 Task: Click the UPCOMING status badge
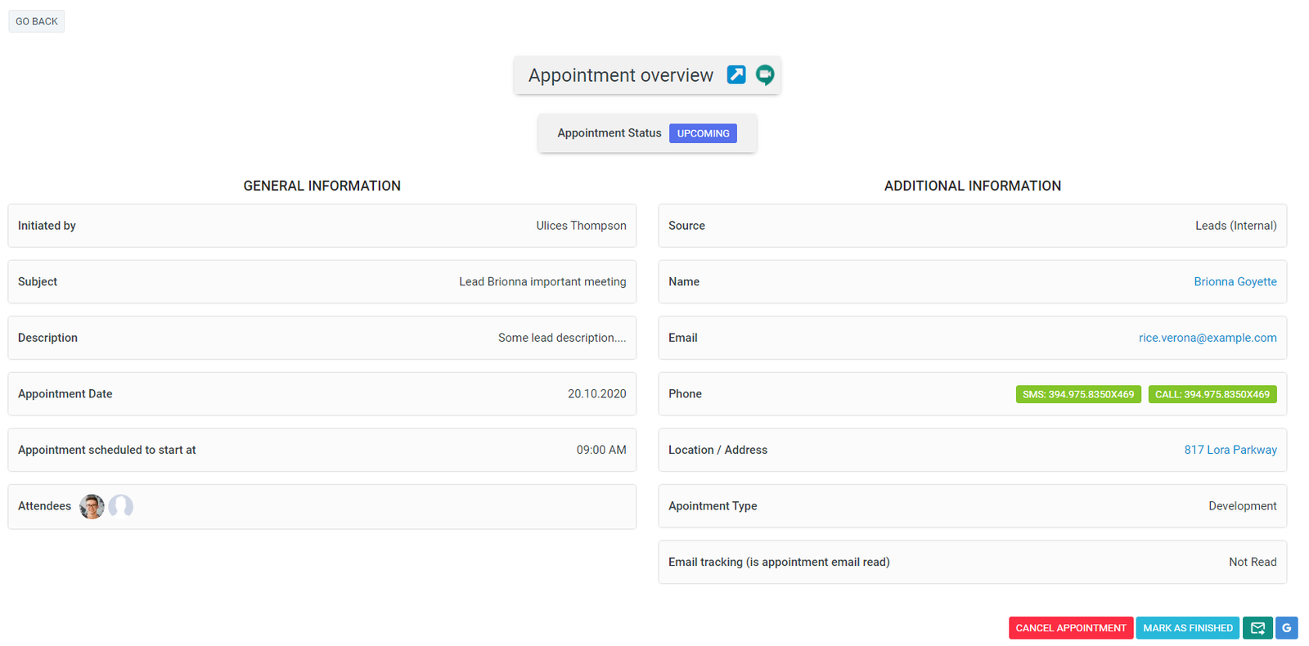click(703, 133)
